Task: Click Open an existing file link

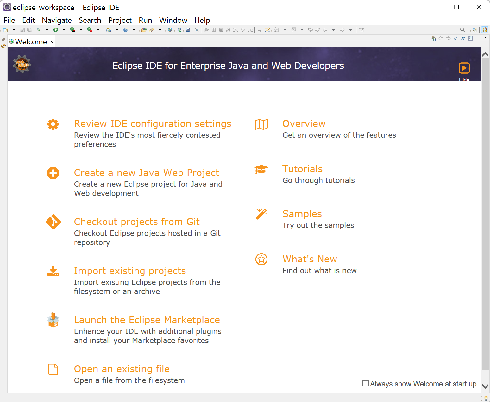Action: [x=122, y=369]
